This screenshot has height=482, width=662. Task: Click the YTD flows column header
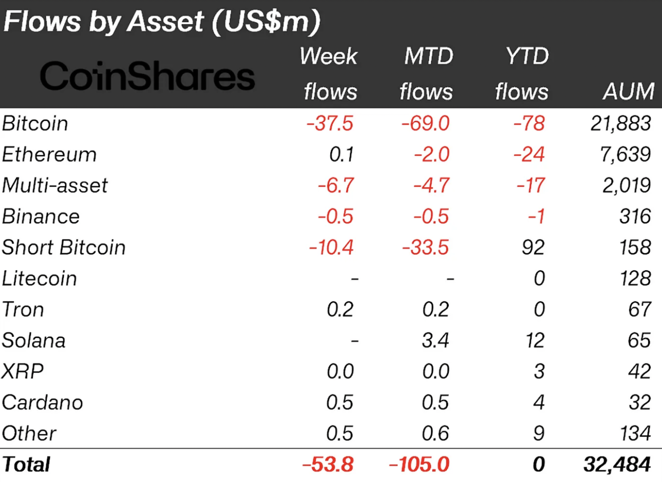point(522,74)
